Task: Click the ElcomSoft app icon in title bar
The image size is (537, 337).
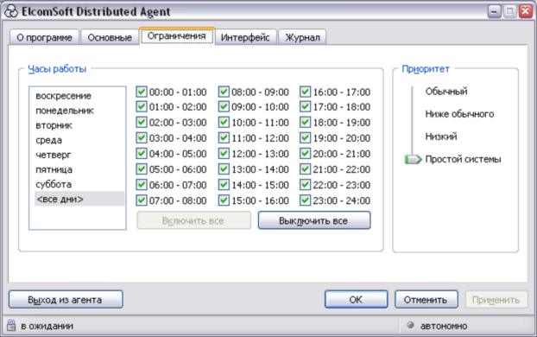Action: click(x=11, y=11)
